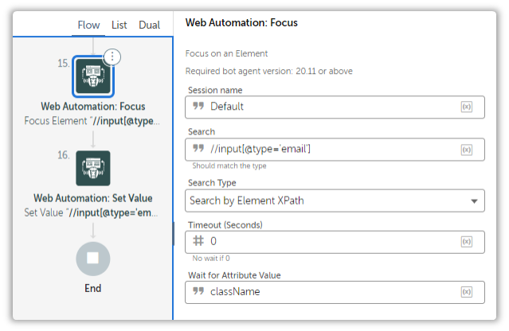The width and height of the screenshot is (509, 331).
Task: Open the Search Type dropdown
Action: 335,201
